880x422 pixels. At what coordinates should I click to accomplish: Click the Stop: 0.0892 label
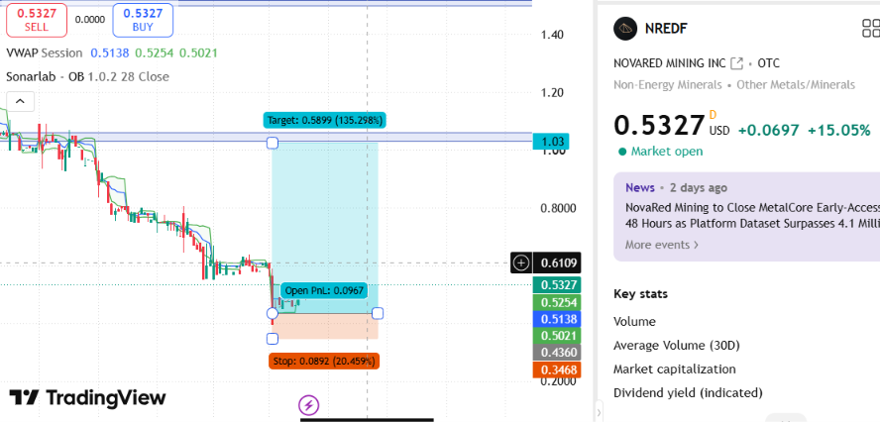point(324,361)
